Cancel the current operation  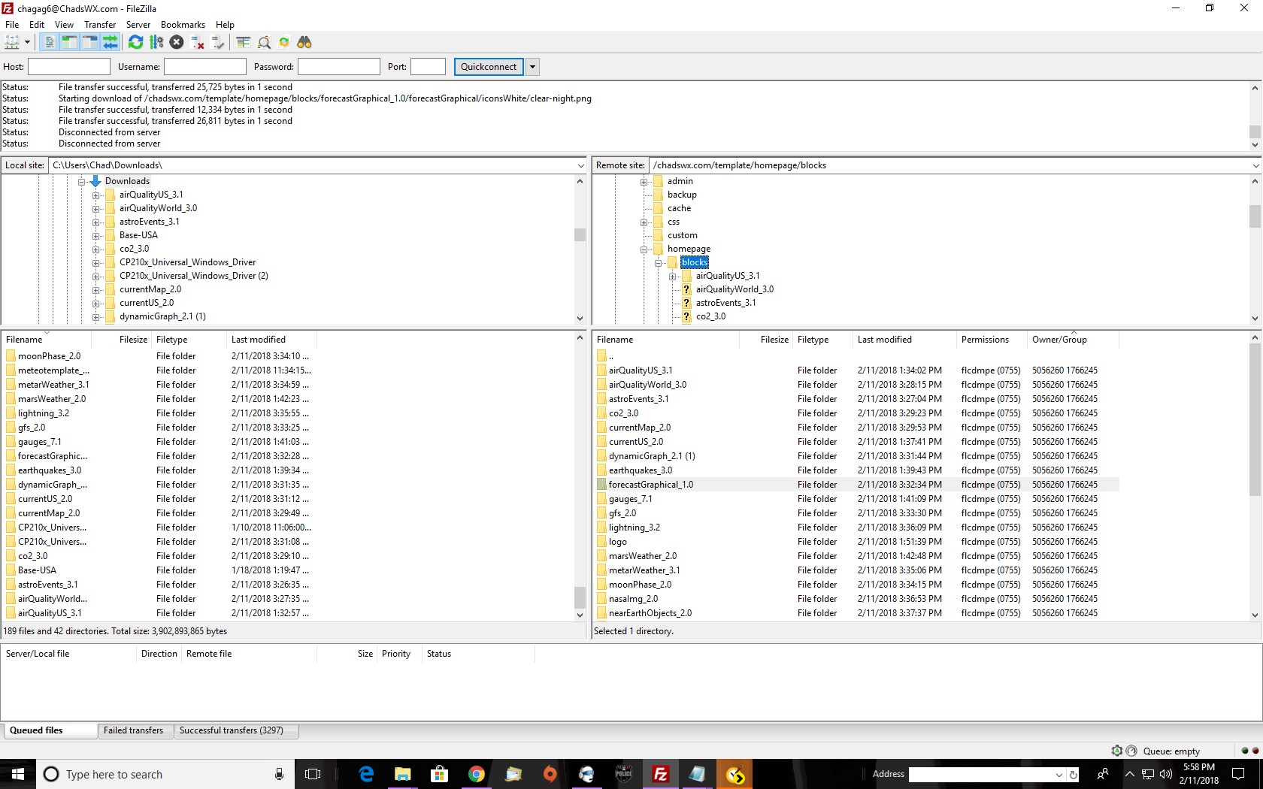tap(177, 42)
